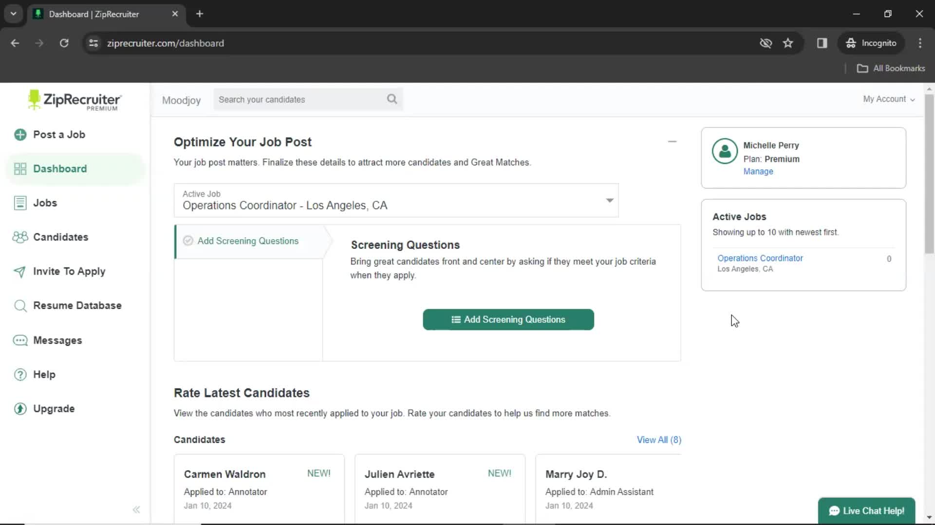This screenshot has height=525, width=935.
Task: Click the Messages icon
Action: coord(20,340)
